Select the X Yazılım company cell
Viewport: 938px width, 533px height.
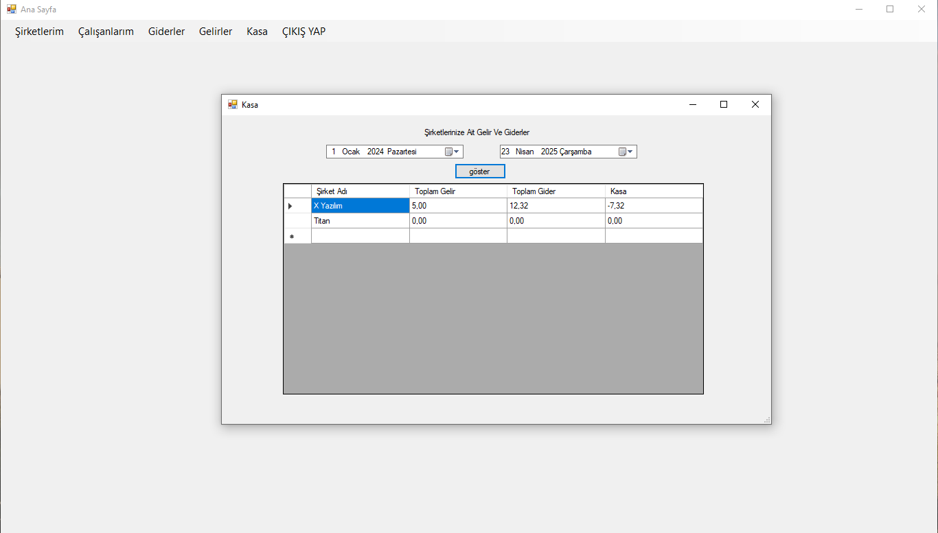[x=360, y=206]
